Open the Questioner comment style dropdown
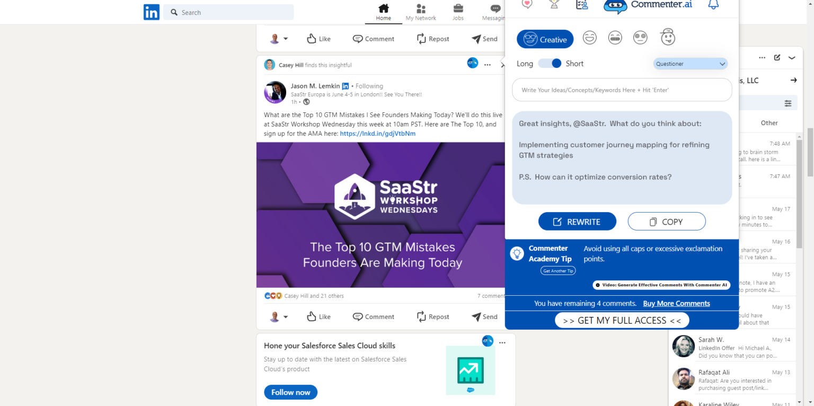This screenshot has width=814, height=406. [690, 64]
